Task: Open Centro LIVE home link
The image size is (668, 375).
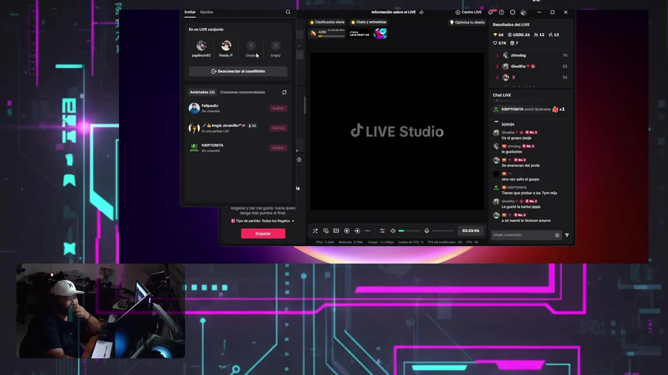Action: 468,12
